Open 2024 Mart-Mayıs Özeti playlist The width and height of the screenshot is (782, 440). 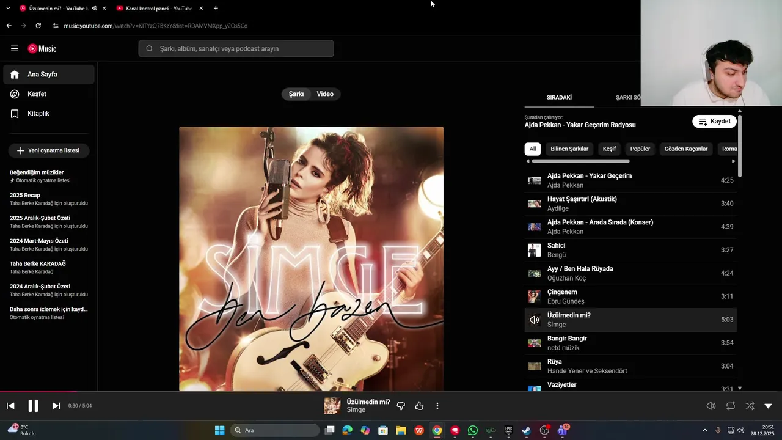coord(49,244)
